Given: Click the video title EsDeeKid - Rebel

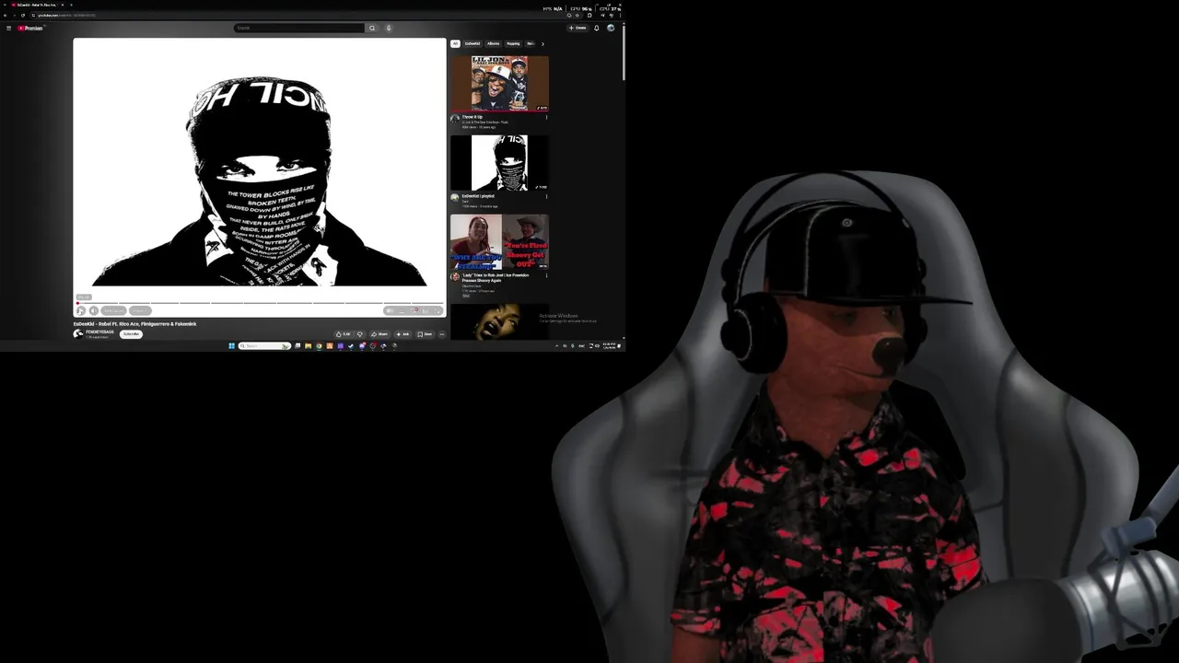Looking at the screenshot, I should pyautogui.click(x=134, y=324).
